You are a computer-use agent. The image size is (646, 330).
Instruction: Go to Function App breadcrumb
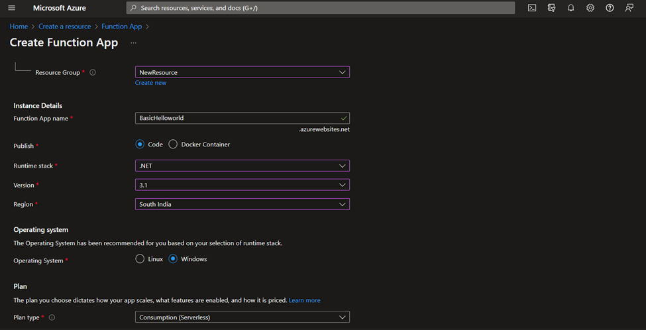[x=121, y=27]
